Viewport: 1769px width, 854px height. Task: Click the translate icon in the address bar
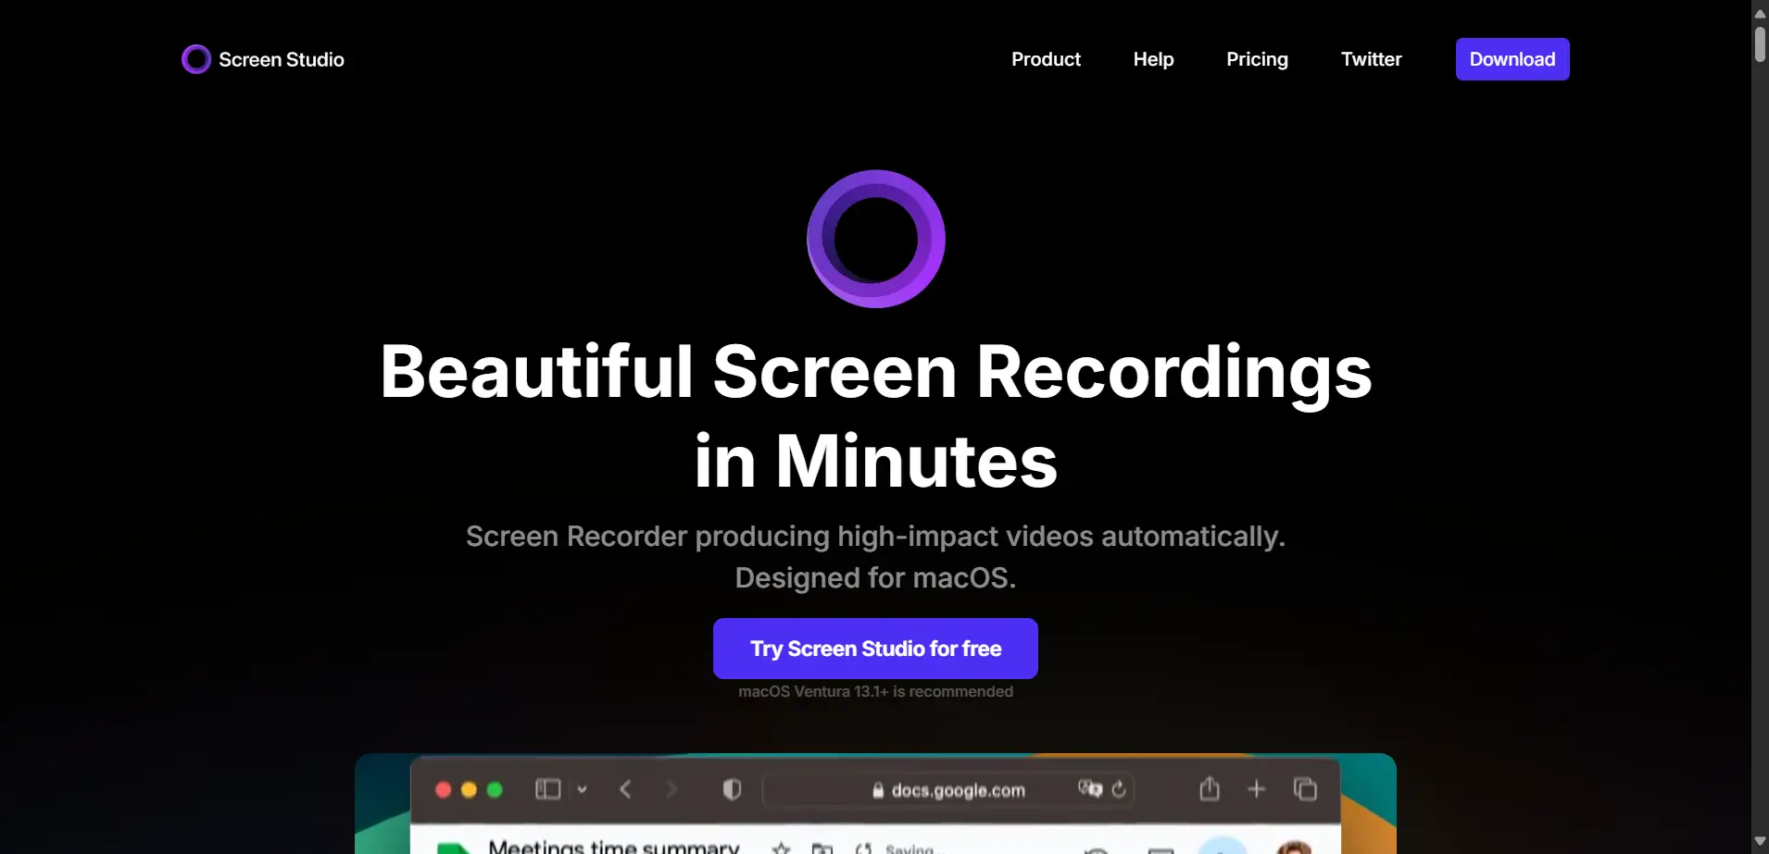click(x=1089, y=789)
